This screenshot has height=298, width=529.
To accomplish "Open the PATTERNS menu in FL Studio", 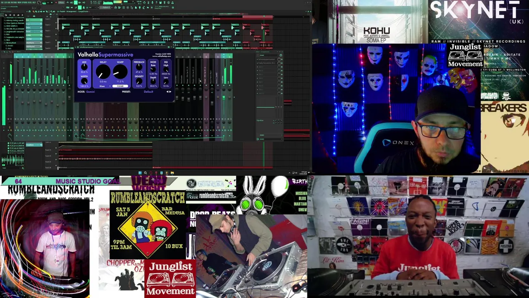I will pyautogui.click(x=14, y=2).
